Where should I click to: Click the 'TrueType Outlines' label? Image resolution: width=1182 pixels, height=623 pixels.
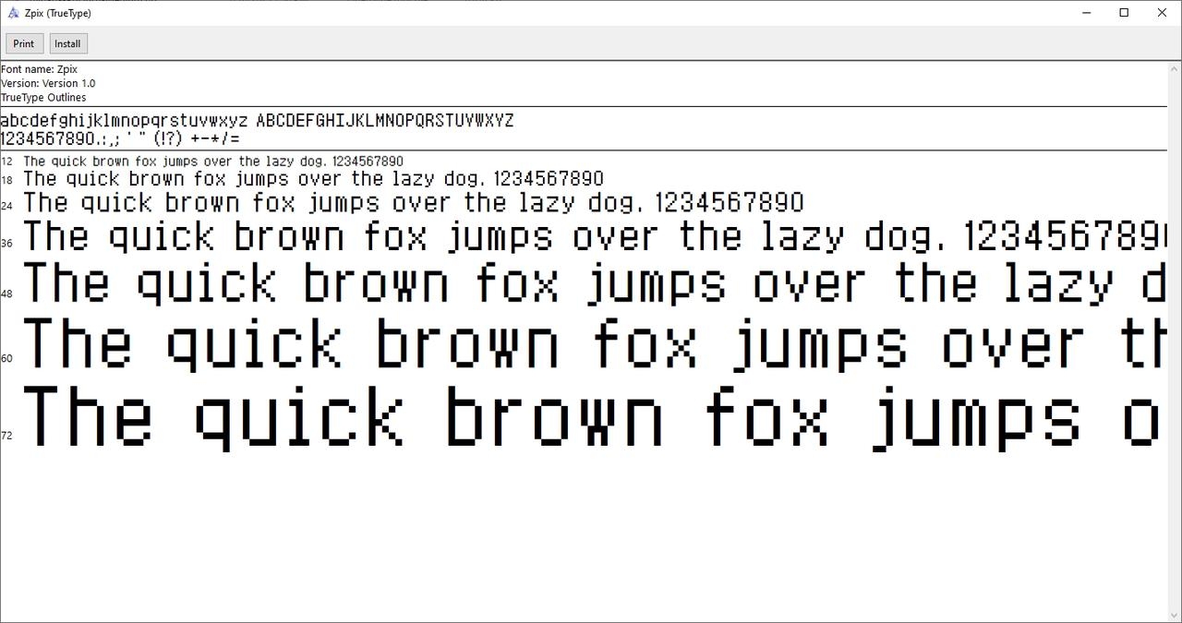[x=43, y=97]
